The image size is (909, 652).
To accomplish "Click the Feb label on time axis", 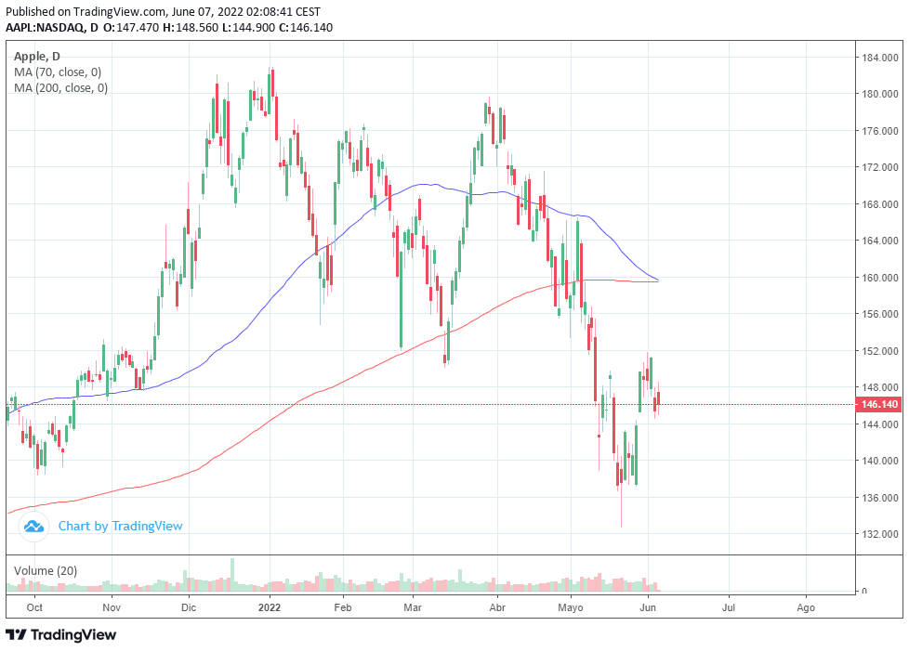I will pos(343,607).
